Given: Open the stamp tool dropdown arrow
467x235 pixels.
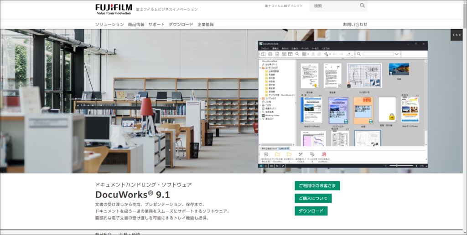Looking at the screenshot, I should (x=330, y=54).
